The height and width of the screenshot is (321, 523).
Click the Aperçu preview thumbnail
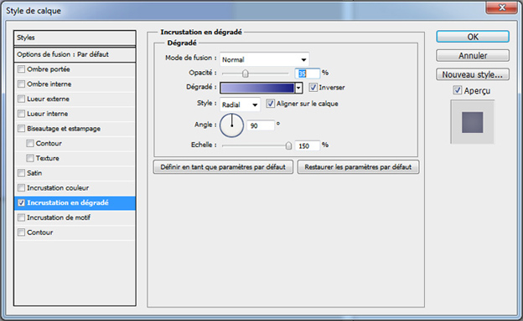(473, 122)
